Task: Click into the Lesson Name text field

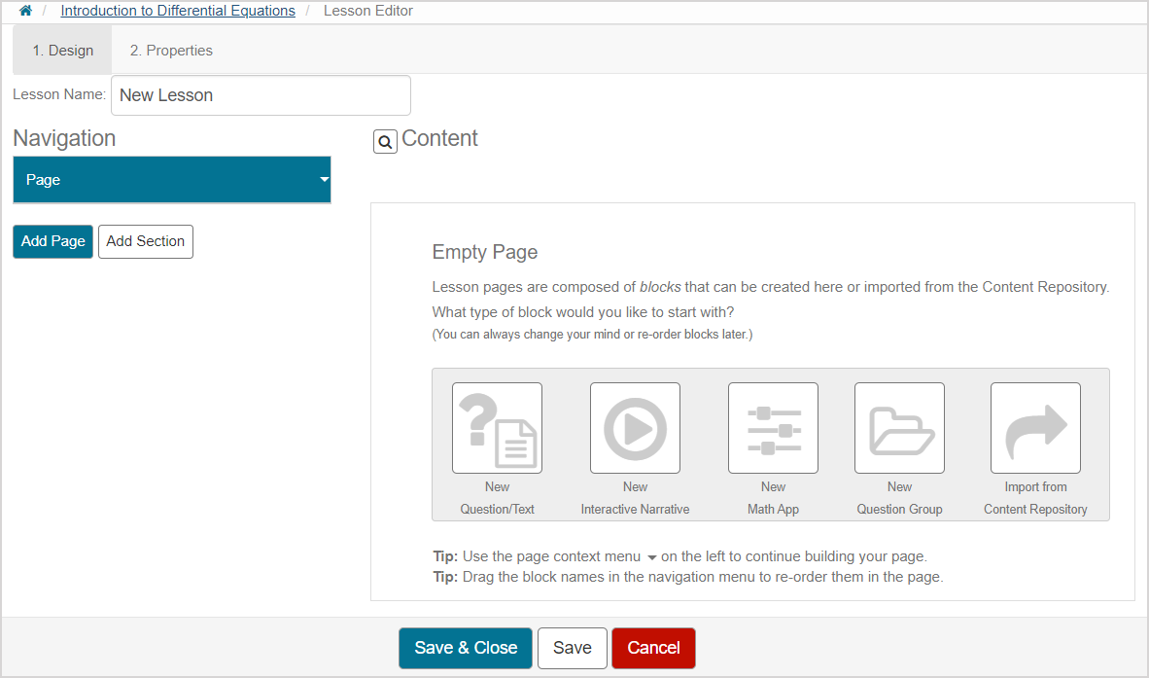Action: 261,95
